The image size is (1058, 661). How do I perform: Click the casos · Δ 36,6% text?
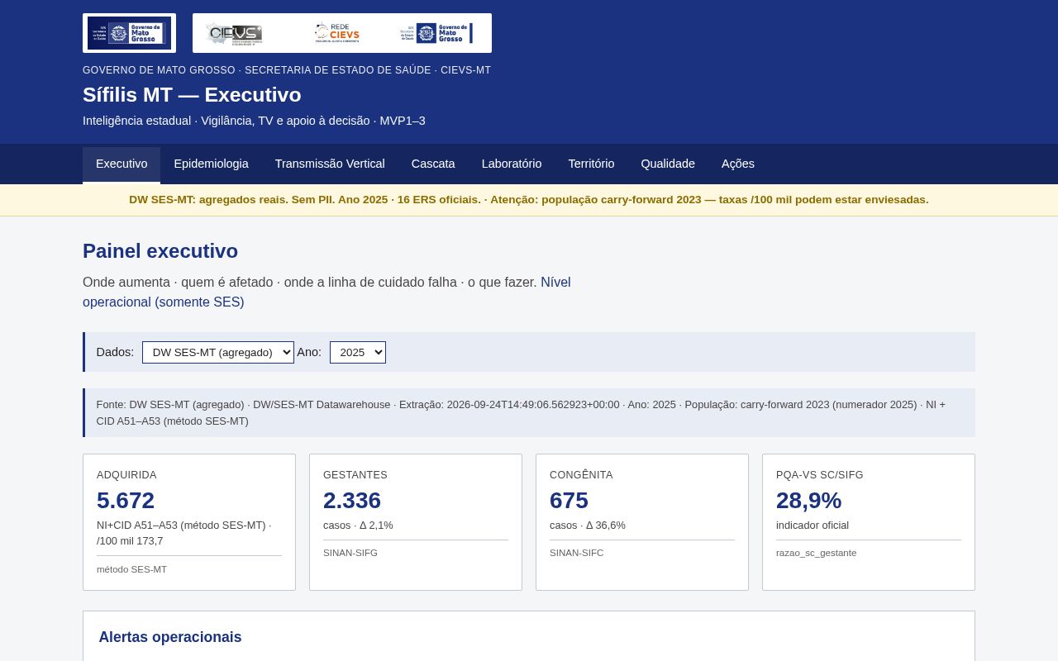click(x=588, y=525)
